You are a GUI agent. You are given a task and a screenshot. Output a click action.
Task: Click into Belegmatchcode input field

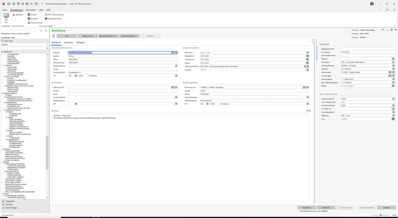367,49
